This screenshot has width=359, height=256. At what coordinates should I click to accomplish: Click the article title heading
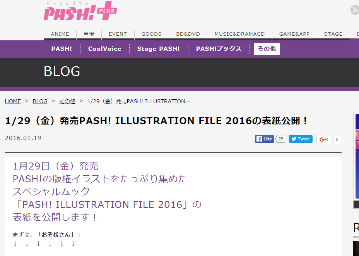(x=156, y=121)
